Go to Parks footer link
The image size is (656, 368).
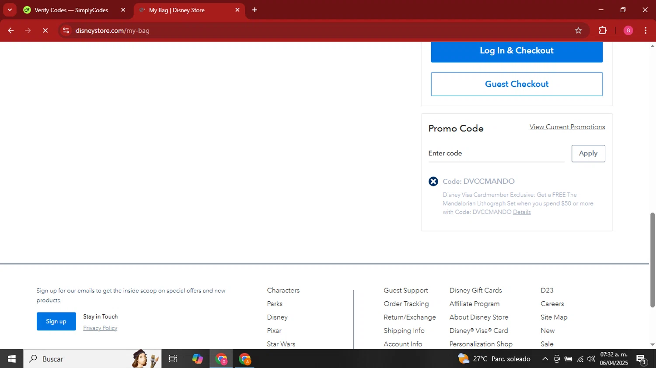pos(275,304)
